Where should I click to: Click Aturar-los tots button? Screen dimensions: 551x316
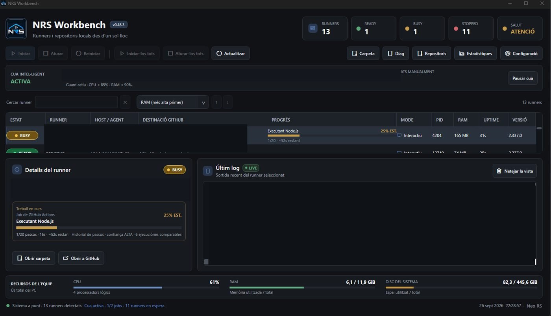185,54
